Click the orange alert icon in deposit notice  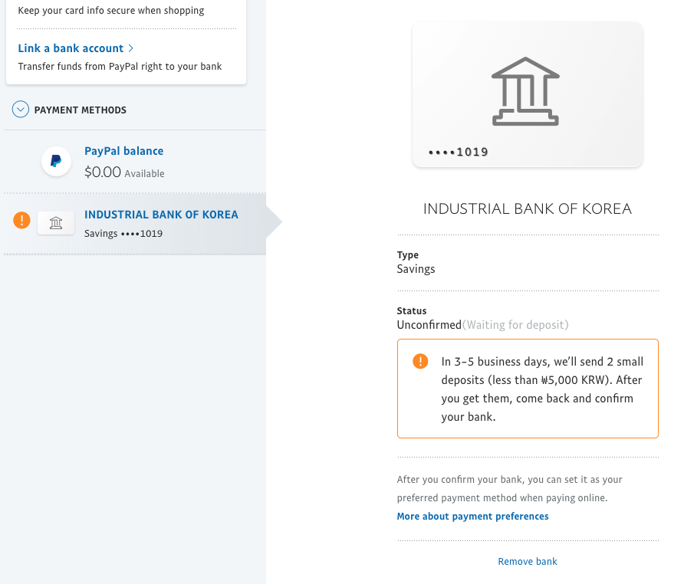[x=420, y=361]
